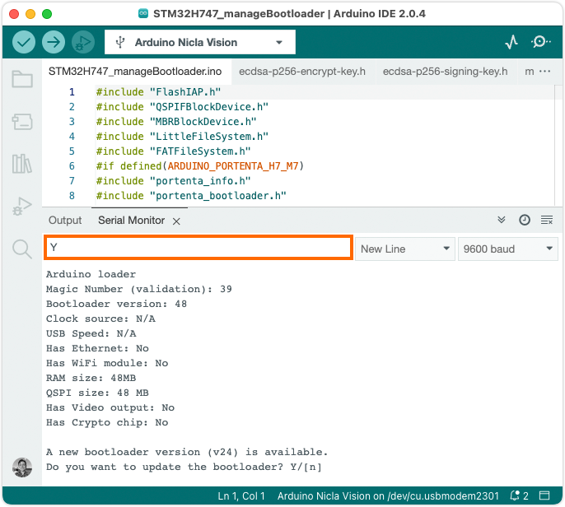The width and height of the screenshot is (565, 507).
Task: Toggle autoscroll in Serial Monitor
Action: (x=502, y=220)
